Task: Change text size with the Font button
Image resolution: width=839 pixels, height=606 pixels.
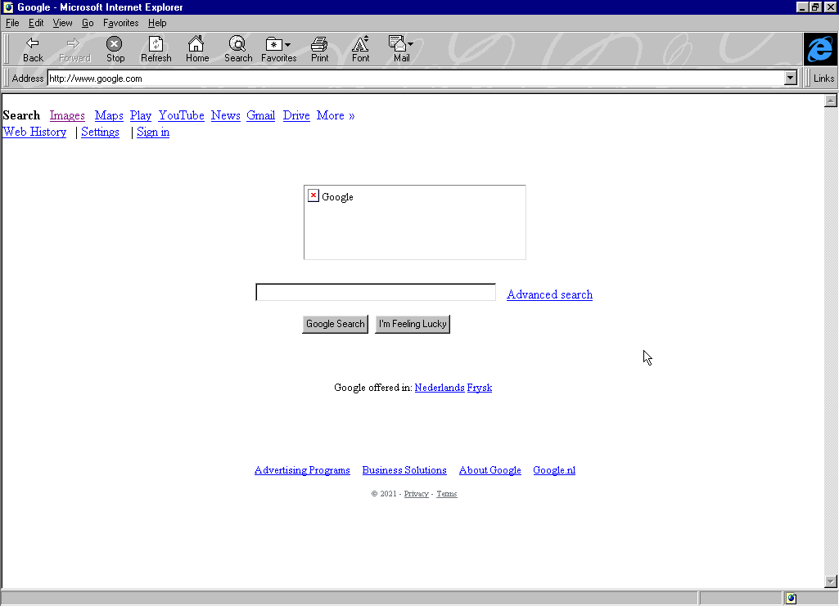Action: pyautogui.click(x=360, y=49)
